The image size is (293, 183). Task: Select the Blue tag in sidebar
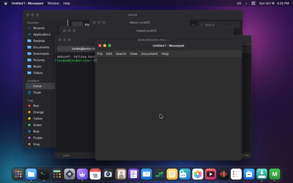pos(36,131)
